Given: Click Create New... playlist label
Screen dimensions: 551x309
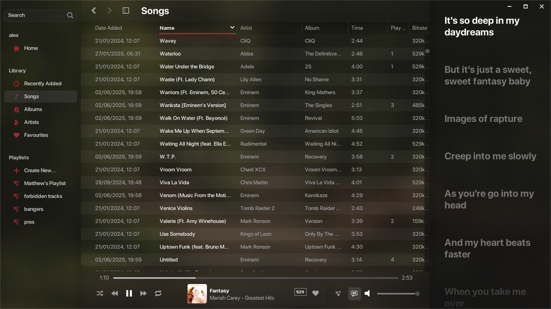Looking at the screenshot, I should 40,171.
